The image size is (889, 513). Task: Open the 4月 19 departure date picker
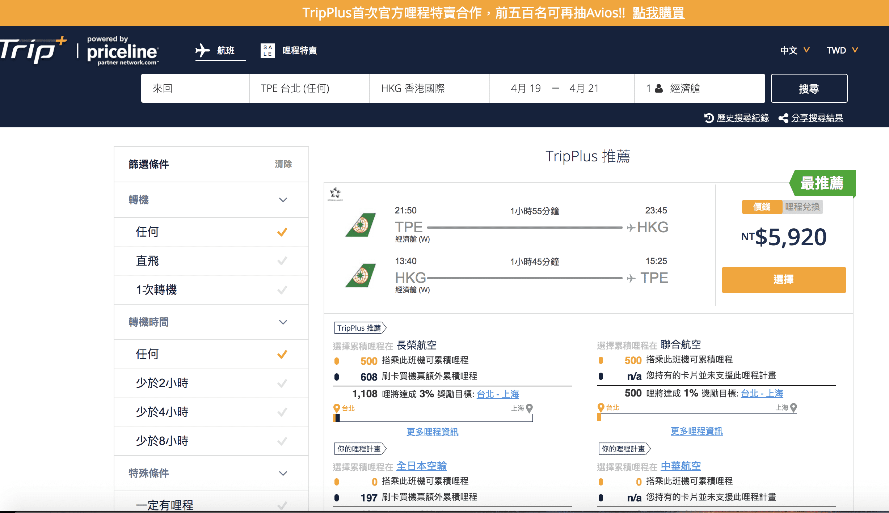coord(526,88)
